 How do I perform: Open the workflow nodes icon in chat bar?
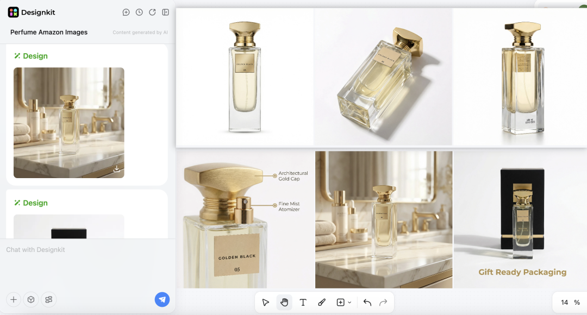click(48, 299)
